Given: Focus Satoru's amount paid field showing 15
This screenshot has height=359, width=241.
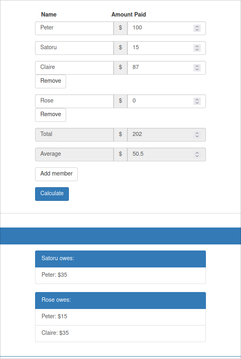Looking at the screenshot, I should [x=166, y=48].
